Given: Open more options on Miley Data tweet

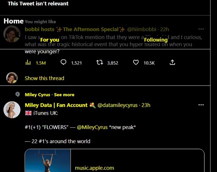Looking at the screenshot, I should 201,105.
